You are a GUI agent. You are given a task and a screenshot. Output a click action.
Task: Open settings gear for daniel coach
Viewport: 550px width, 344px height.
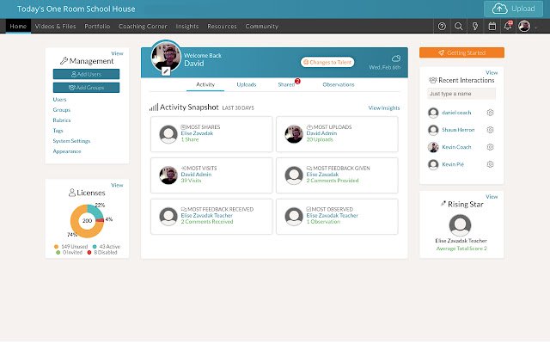pos(490,113)
